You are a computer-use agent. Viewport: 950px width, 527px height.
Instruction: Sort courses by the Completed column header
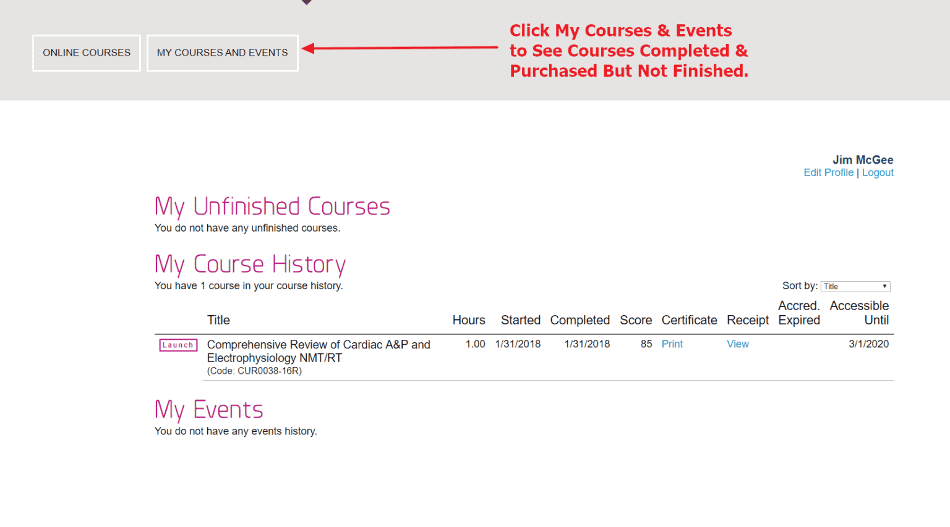580,320
